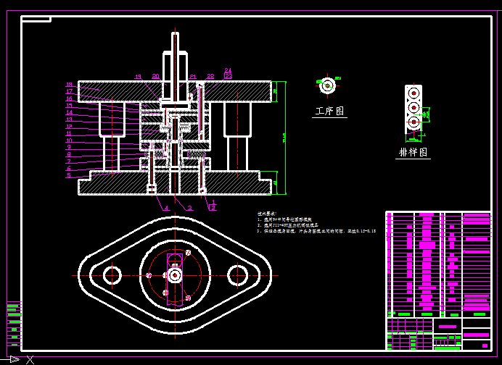
Task: Select part balloon number 23
Action: tap(229, 76)
